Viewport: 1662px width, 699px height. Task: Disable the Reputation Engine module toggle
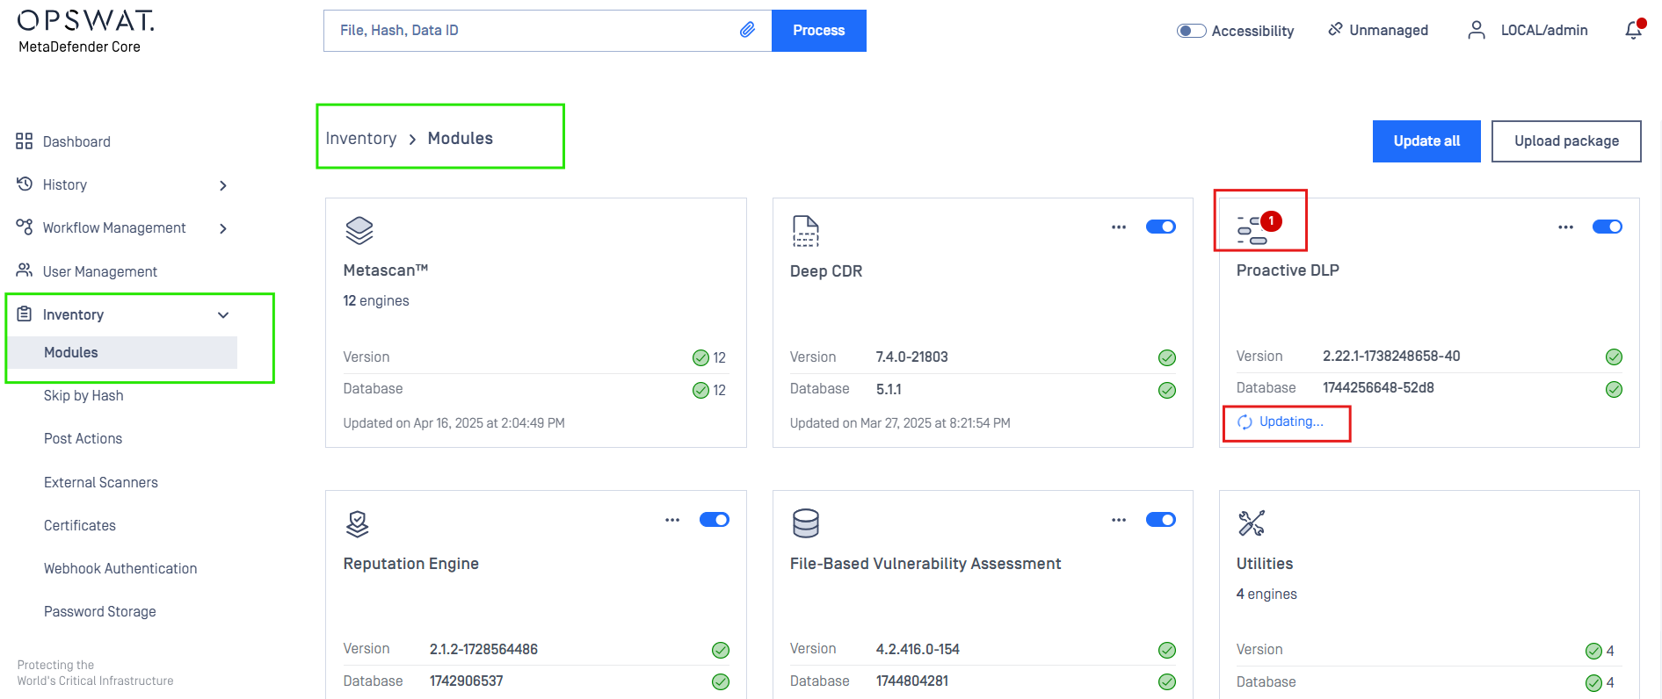pos(715,520)
